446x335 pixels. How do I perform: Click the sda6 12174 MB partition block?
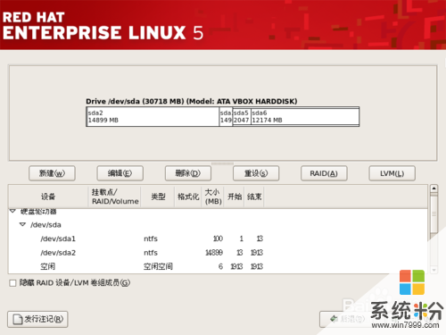pyautogui.click(x=305, y=117)
